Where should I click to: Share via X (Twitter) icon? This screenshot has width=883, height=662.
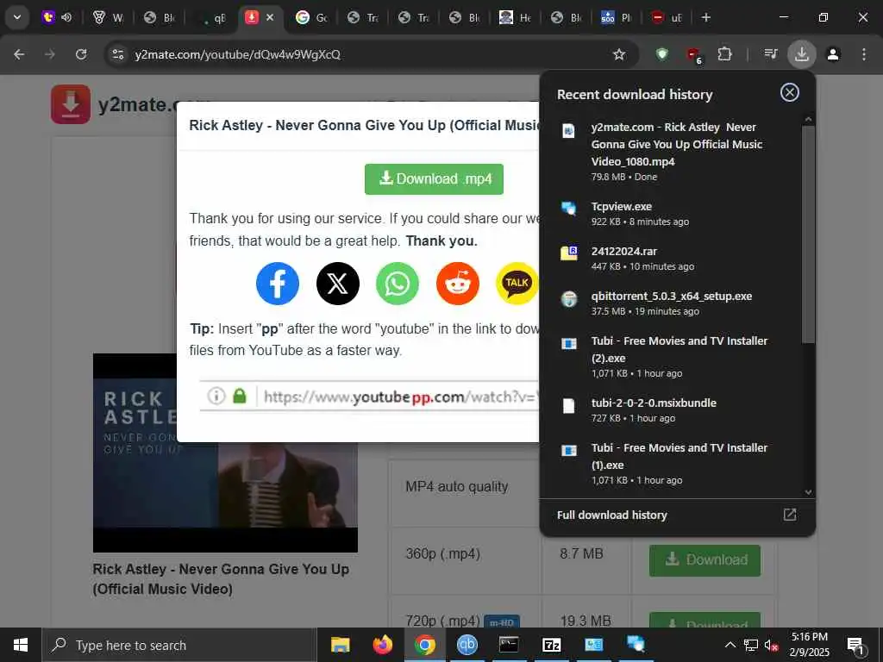pos(338,283)
